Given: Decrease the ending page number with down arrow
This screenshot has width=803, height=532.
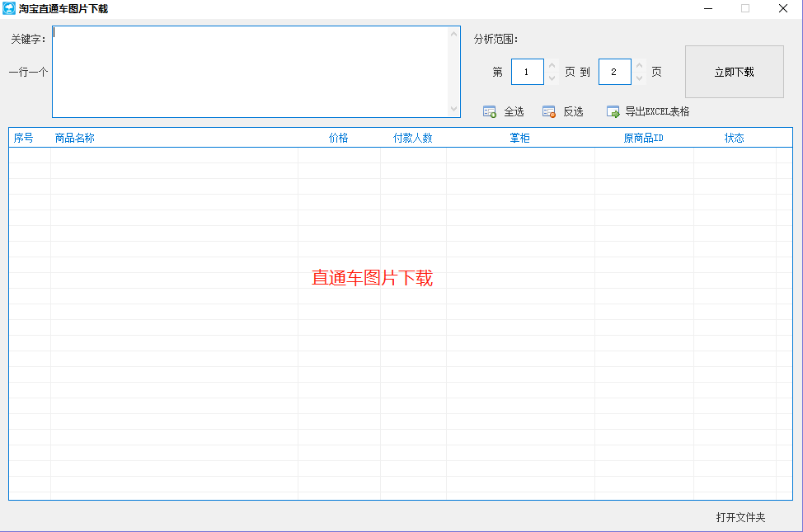Looking at the screenshot, I should [x=638, y=77].
